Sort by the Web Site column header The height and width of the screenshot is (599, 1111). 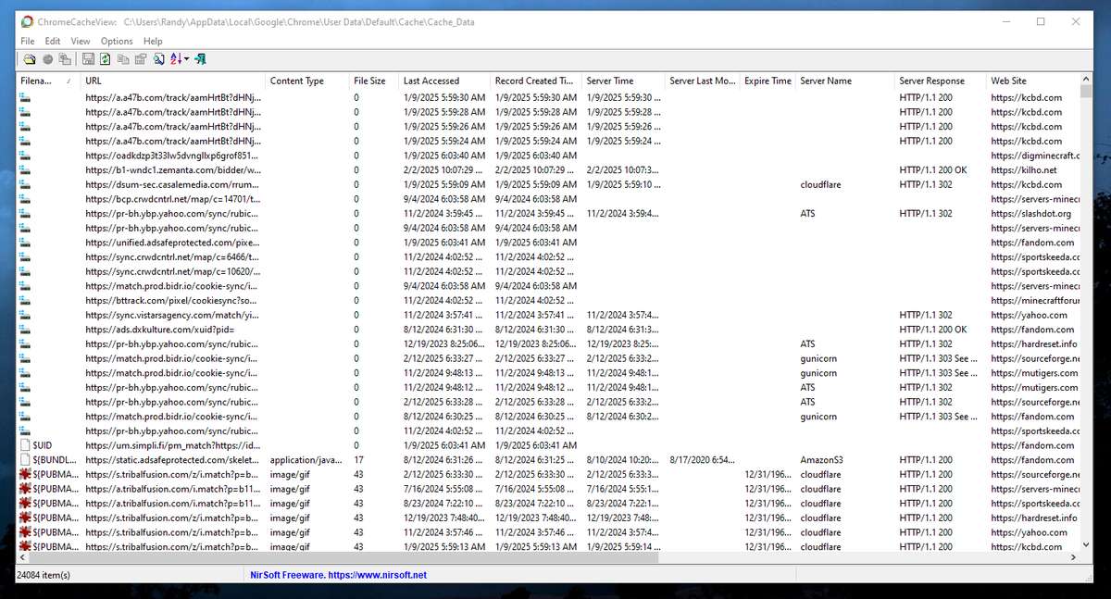[x=1031, y=81]
